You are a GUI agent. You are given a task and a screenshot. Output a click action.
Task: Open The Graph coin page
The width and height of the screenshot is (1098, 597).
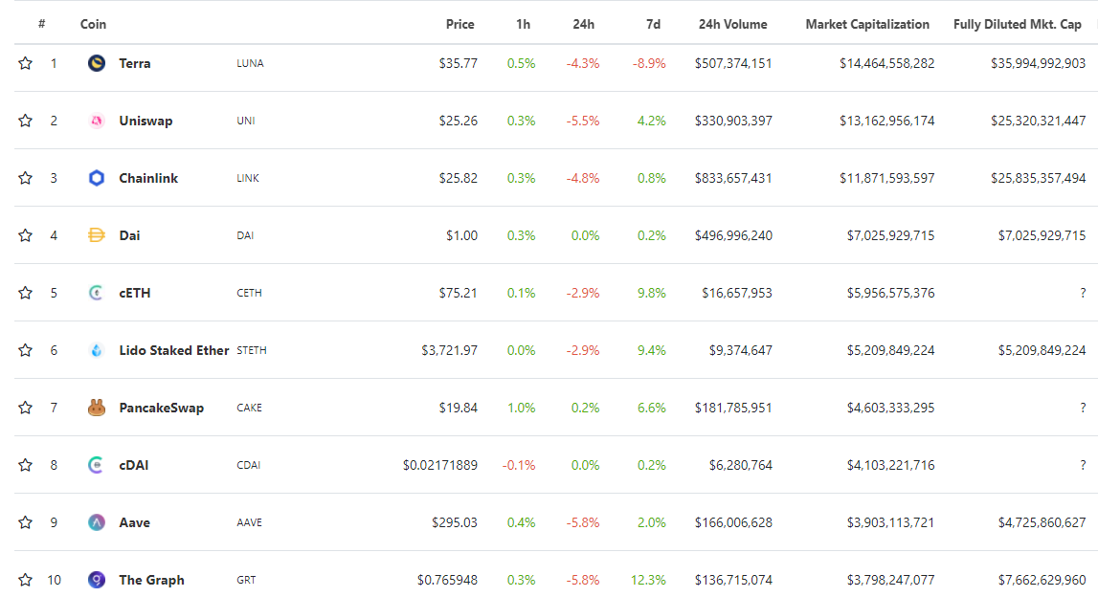pos(151,580)
